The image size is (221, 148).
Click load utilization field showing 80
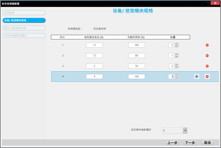pos(136,56)
